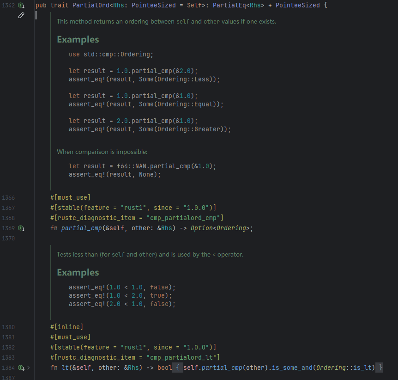
Task: Expand the folded lt function with chevron
Action: (29, 368)
